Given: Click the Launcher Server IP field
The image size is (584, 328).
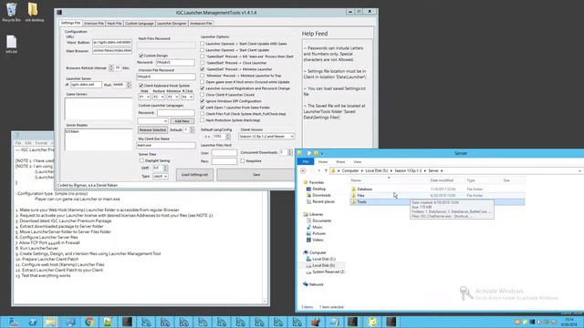Looking at the screenshot, I should point(86,85).
